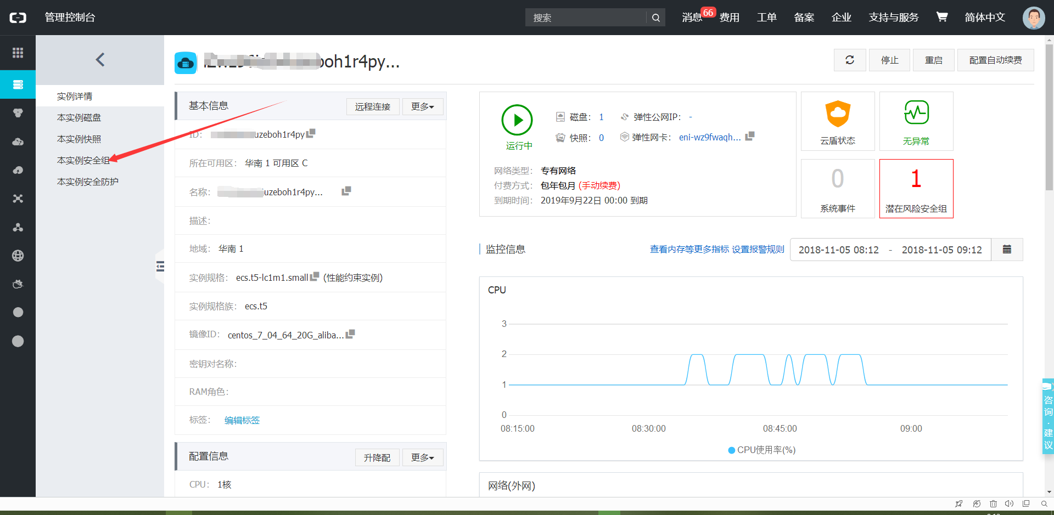Expand 更多 dropdown in 基本信息 header
Screen dimensions: 1054x515
click(x=423, y=106)
